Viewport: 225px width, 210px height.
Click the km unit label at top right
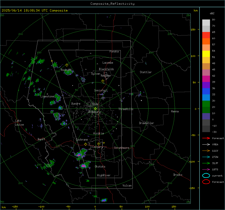click(x=195, y=10)
